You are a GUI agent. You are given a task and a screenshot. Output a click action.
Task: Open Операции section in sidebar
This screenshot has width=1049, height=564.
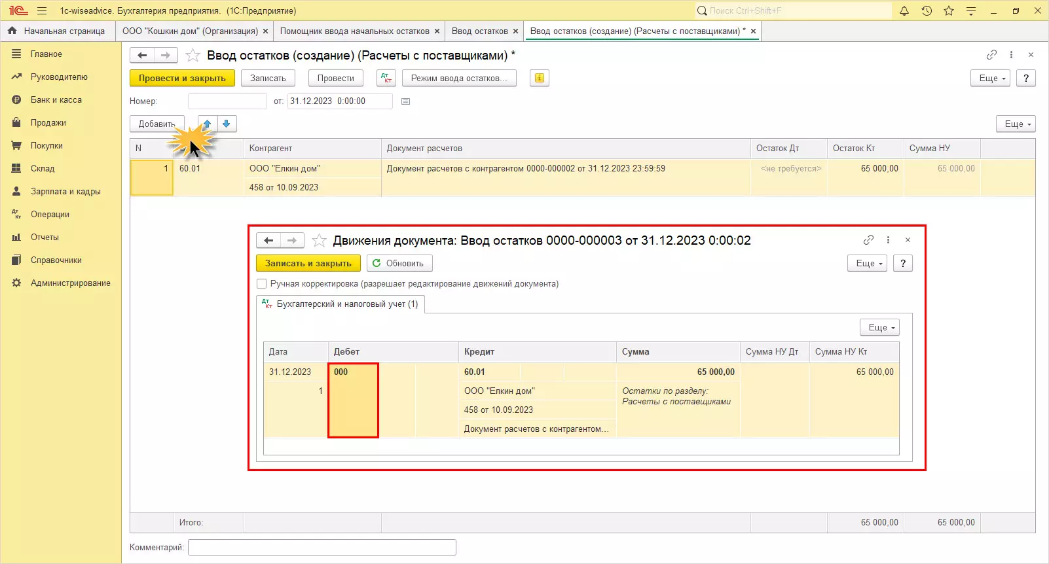tap(50, 215)
